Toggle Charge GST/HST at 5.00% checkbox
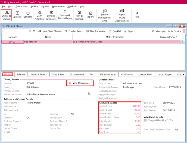187x143 pixels. point(145,120)
